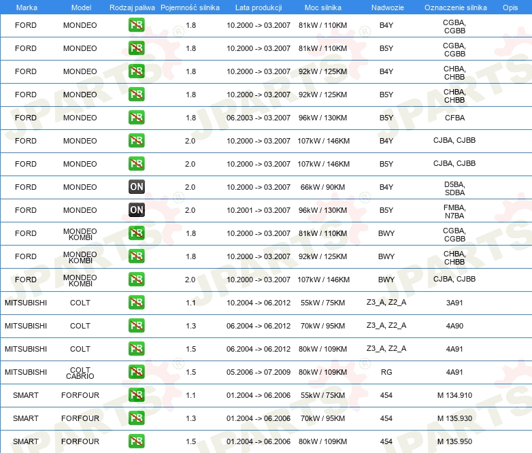This screenshot has height=453, width=532.
Task: Click the PB icon in the Forfour M 135.950 row
Action: pyautogui.click(x=137, y=441)
